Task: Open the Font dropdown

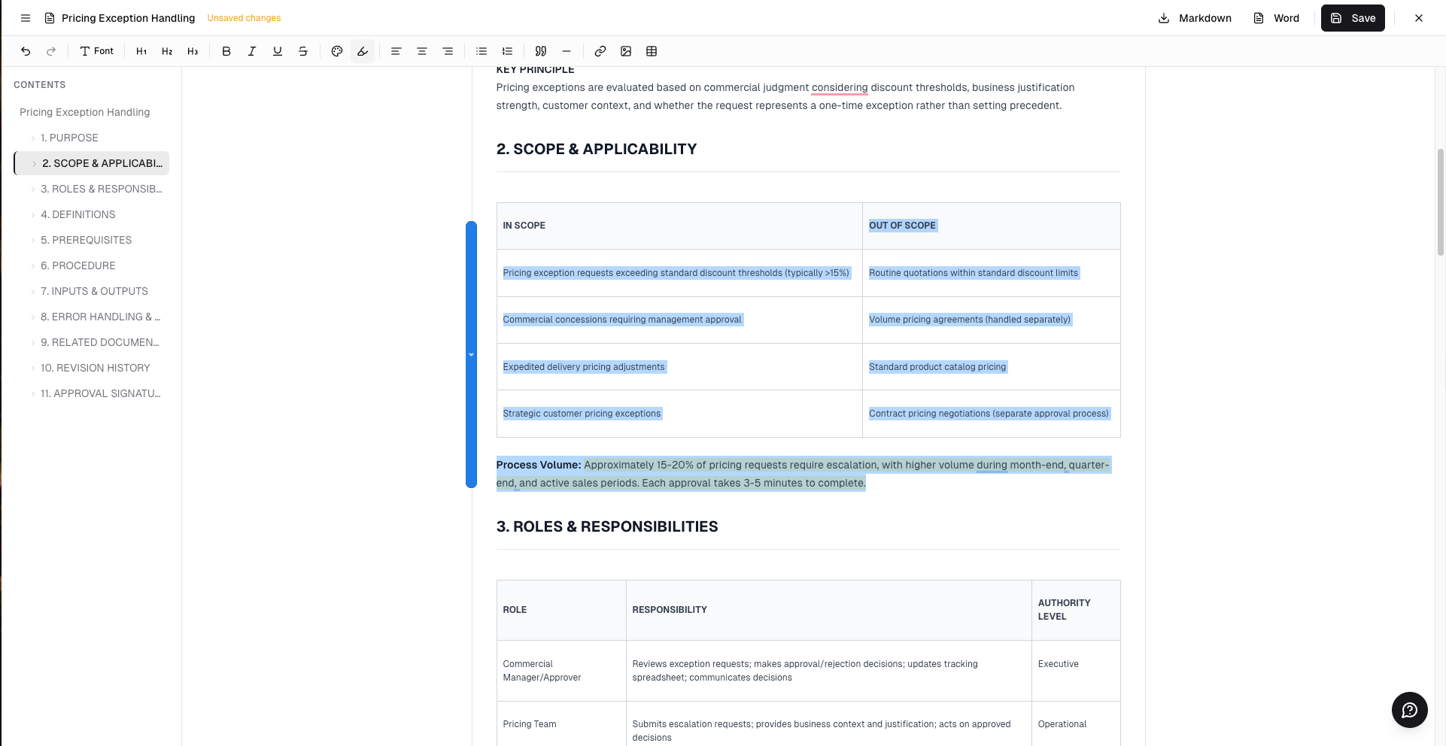Action: pyautogui.click(x=97, y=51)
